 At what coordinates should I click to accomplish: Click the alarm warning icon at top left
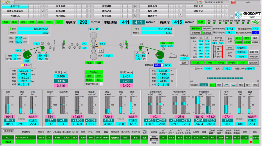pyautogui.click(x=8, y=2)
